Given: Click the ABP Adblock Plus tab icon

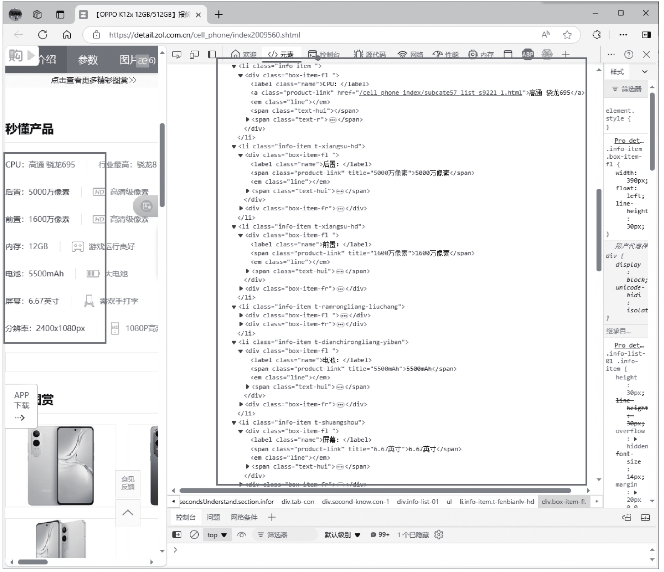Looking at the screenshot, I should tap(527, 54).
